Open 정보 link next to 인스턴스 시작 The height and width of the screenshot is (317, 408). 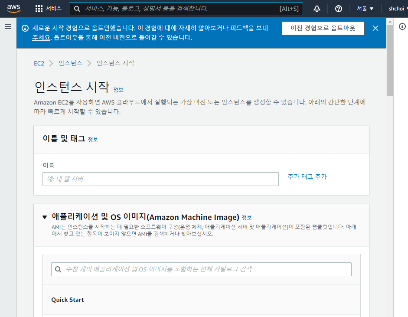(x=118, y=89)
